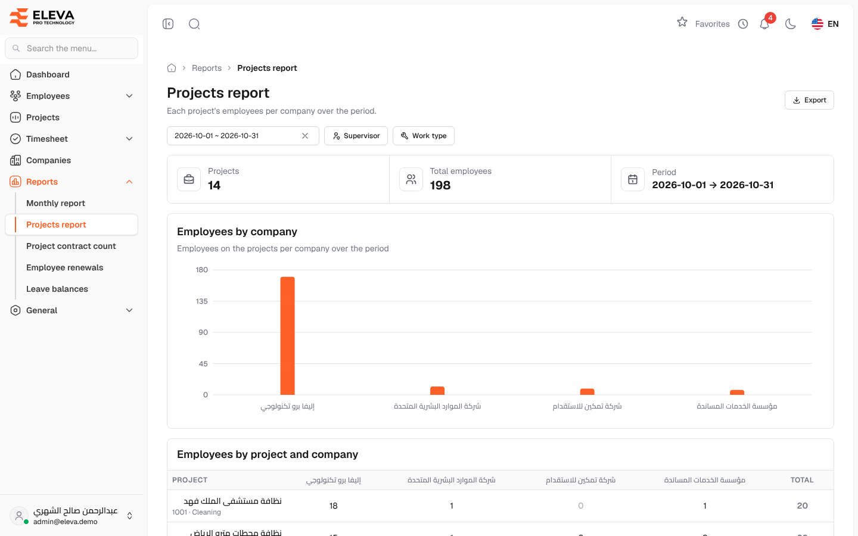The width and height of the screenshot is (858, 536).
Task: Click the Eleva Pro Technology logo
Action: coord(42,17)
